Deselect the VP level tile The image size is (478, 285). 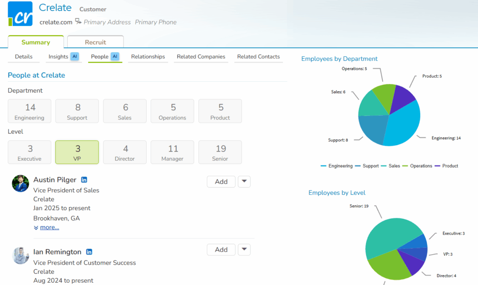point(77,152)
